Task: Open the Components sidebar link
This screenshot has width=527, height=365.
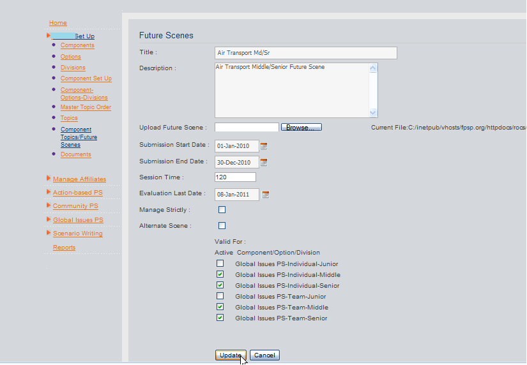Action: coord(77,45)
